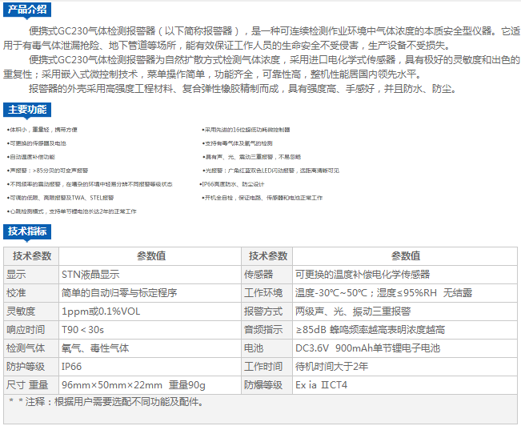
Task: Click the 技术指标 section header
Action: 27,231
